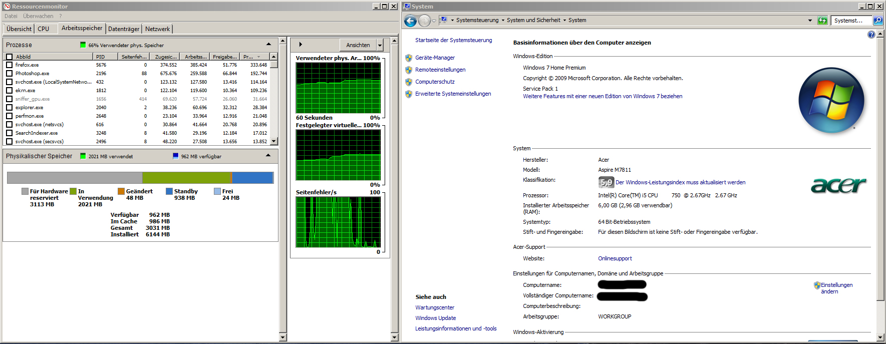Check the explorer.exe process checkbox
Image resolution: width=886 pixels, height=344 pixels.
9,108
